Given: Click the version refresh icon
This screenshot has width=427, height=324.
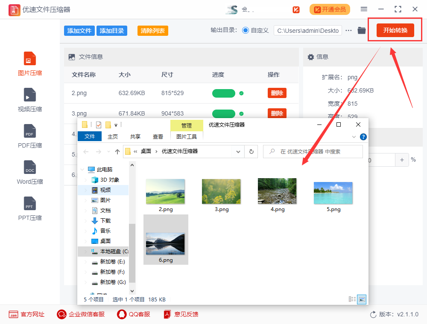Looking at the screenshot, I should (373, 315).
